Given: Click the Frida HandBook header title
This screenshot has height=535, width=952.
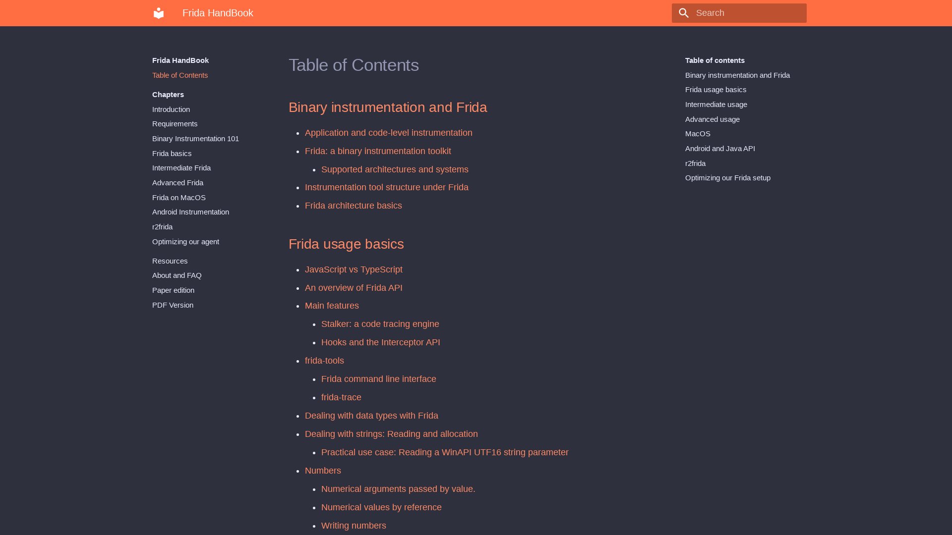Looking at the screenshot, I should coord(218,13).
